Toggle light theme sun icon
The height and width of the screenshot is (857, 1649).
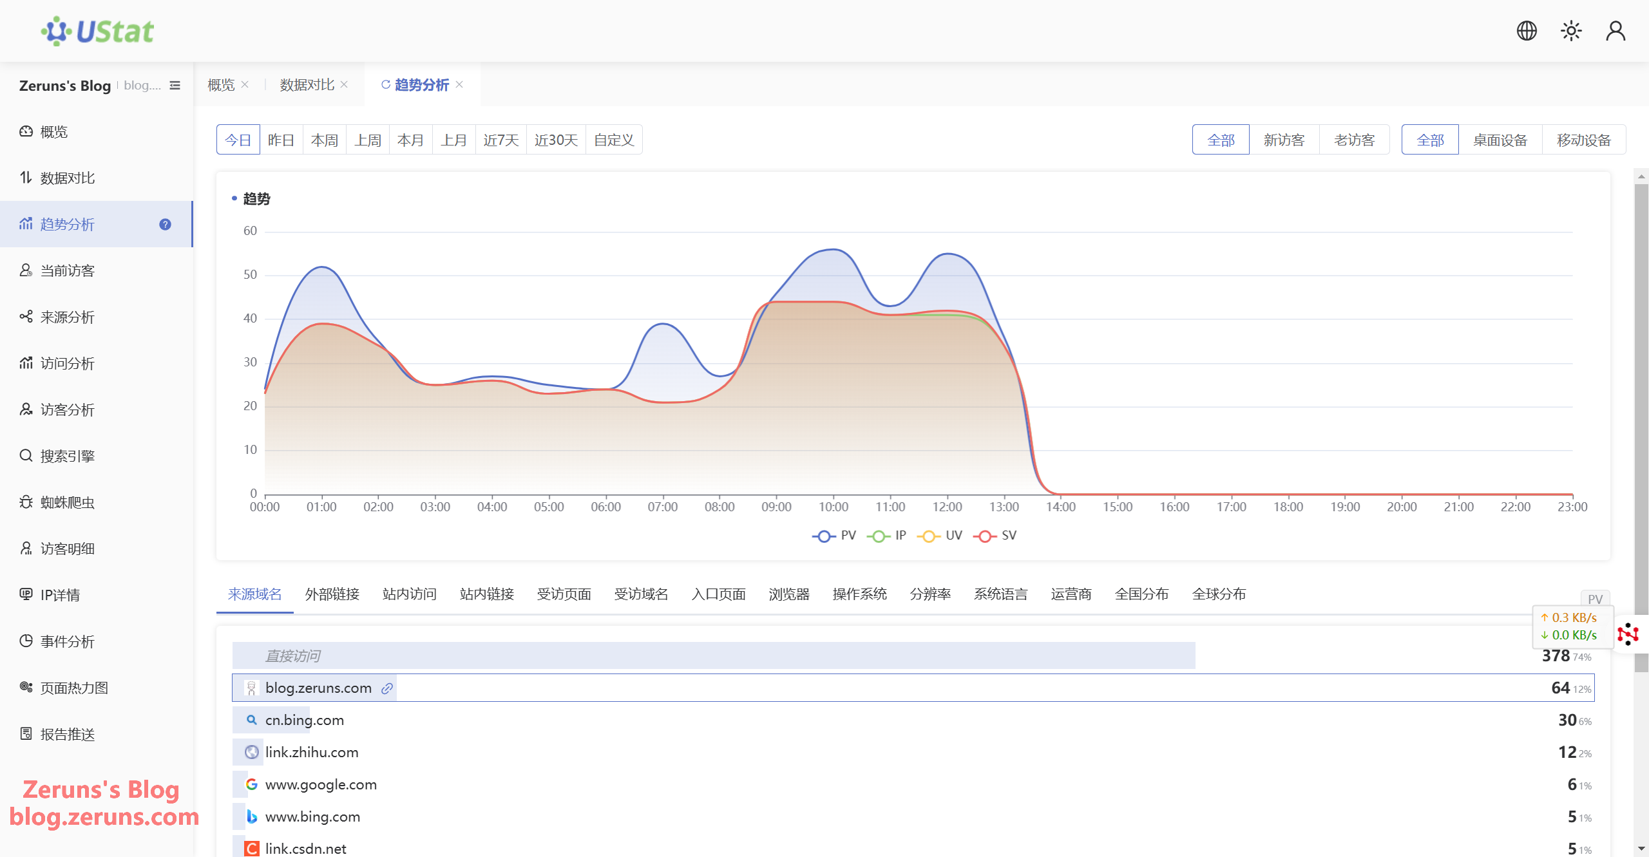pos(1571,31)
